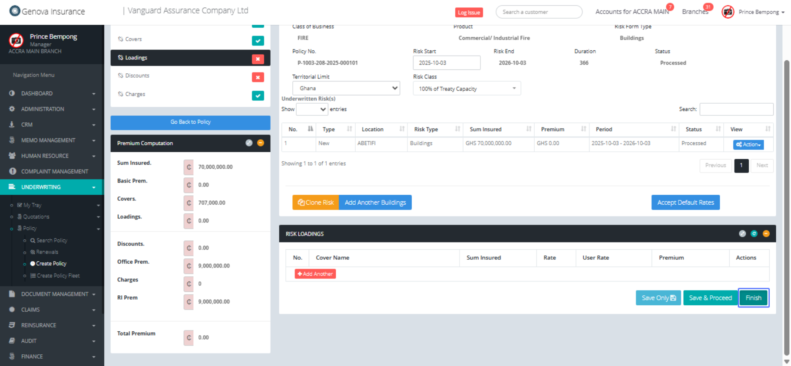
Task: Toggle the green check beside Covers
Action: tap(258, 41)
